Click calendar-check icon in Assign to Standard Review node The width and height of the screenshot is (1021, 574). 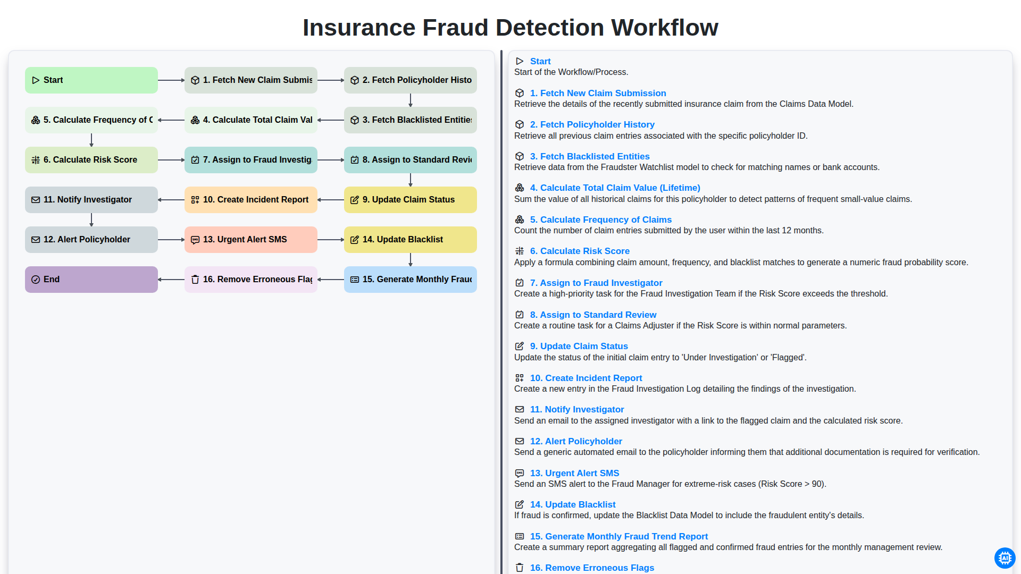tap(355, 160)
